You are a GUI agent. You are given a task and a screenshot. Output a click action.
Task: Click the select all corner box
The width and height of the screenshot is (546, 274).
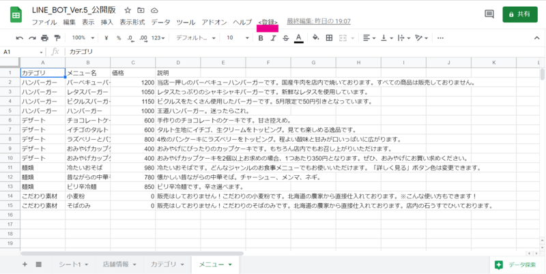(x=10, y=63)
